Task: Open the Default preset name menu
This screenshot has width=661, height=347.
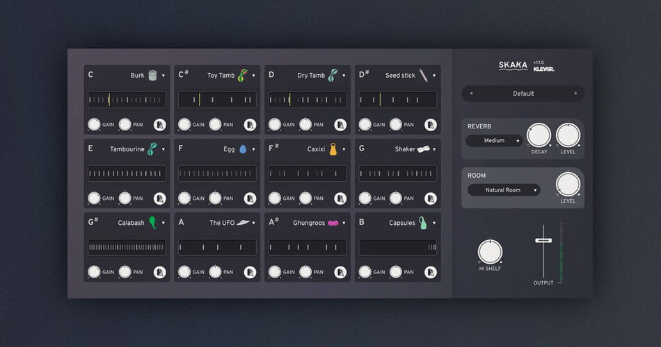Action: [x=523, y=94]
